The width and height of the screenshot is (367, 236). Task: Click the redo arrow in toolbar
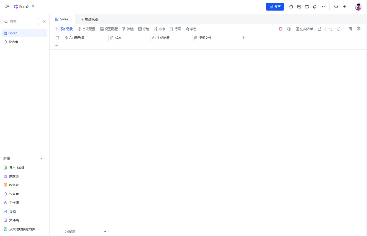click(x=339, y=29)
